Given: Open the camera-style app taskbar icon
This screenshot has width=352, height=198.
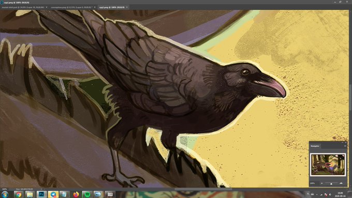Looking at the screenshot, I should [x=110, y=194].
